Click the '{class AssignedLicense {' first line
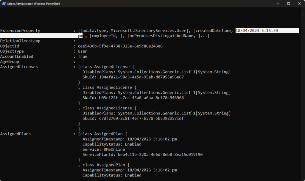Viewport: 305px width, 181px height. (106, 67)
